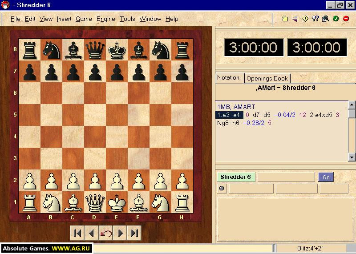Viewport: 356px width, 254px height.
Task: Click the left 3:00:00 chess clock
Action: [254, 48]
